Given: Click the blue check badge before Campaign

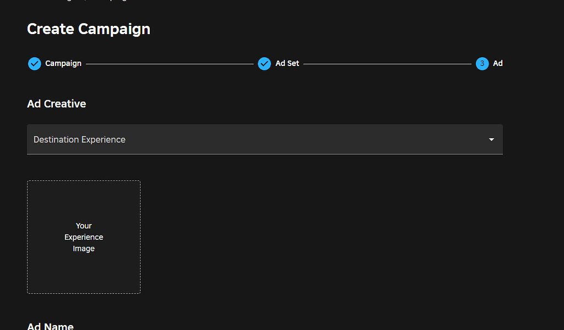Looking at the screenshot, I should click(34, 63).
